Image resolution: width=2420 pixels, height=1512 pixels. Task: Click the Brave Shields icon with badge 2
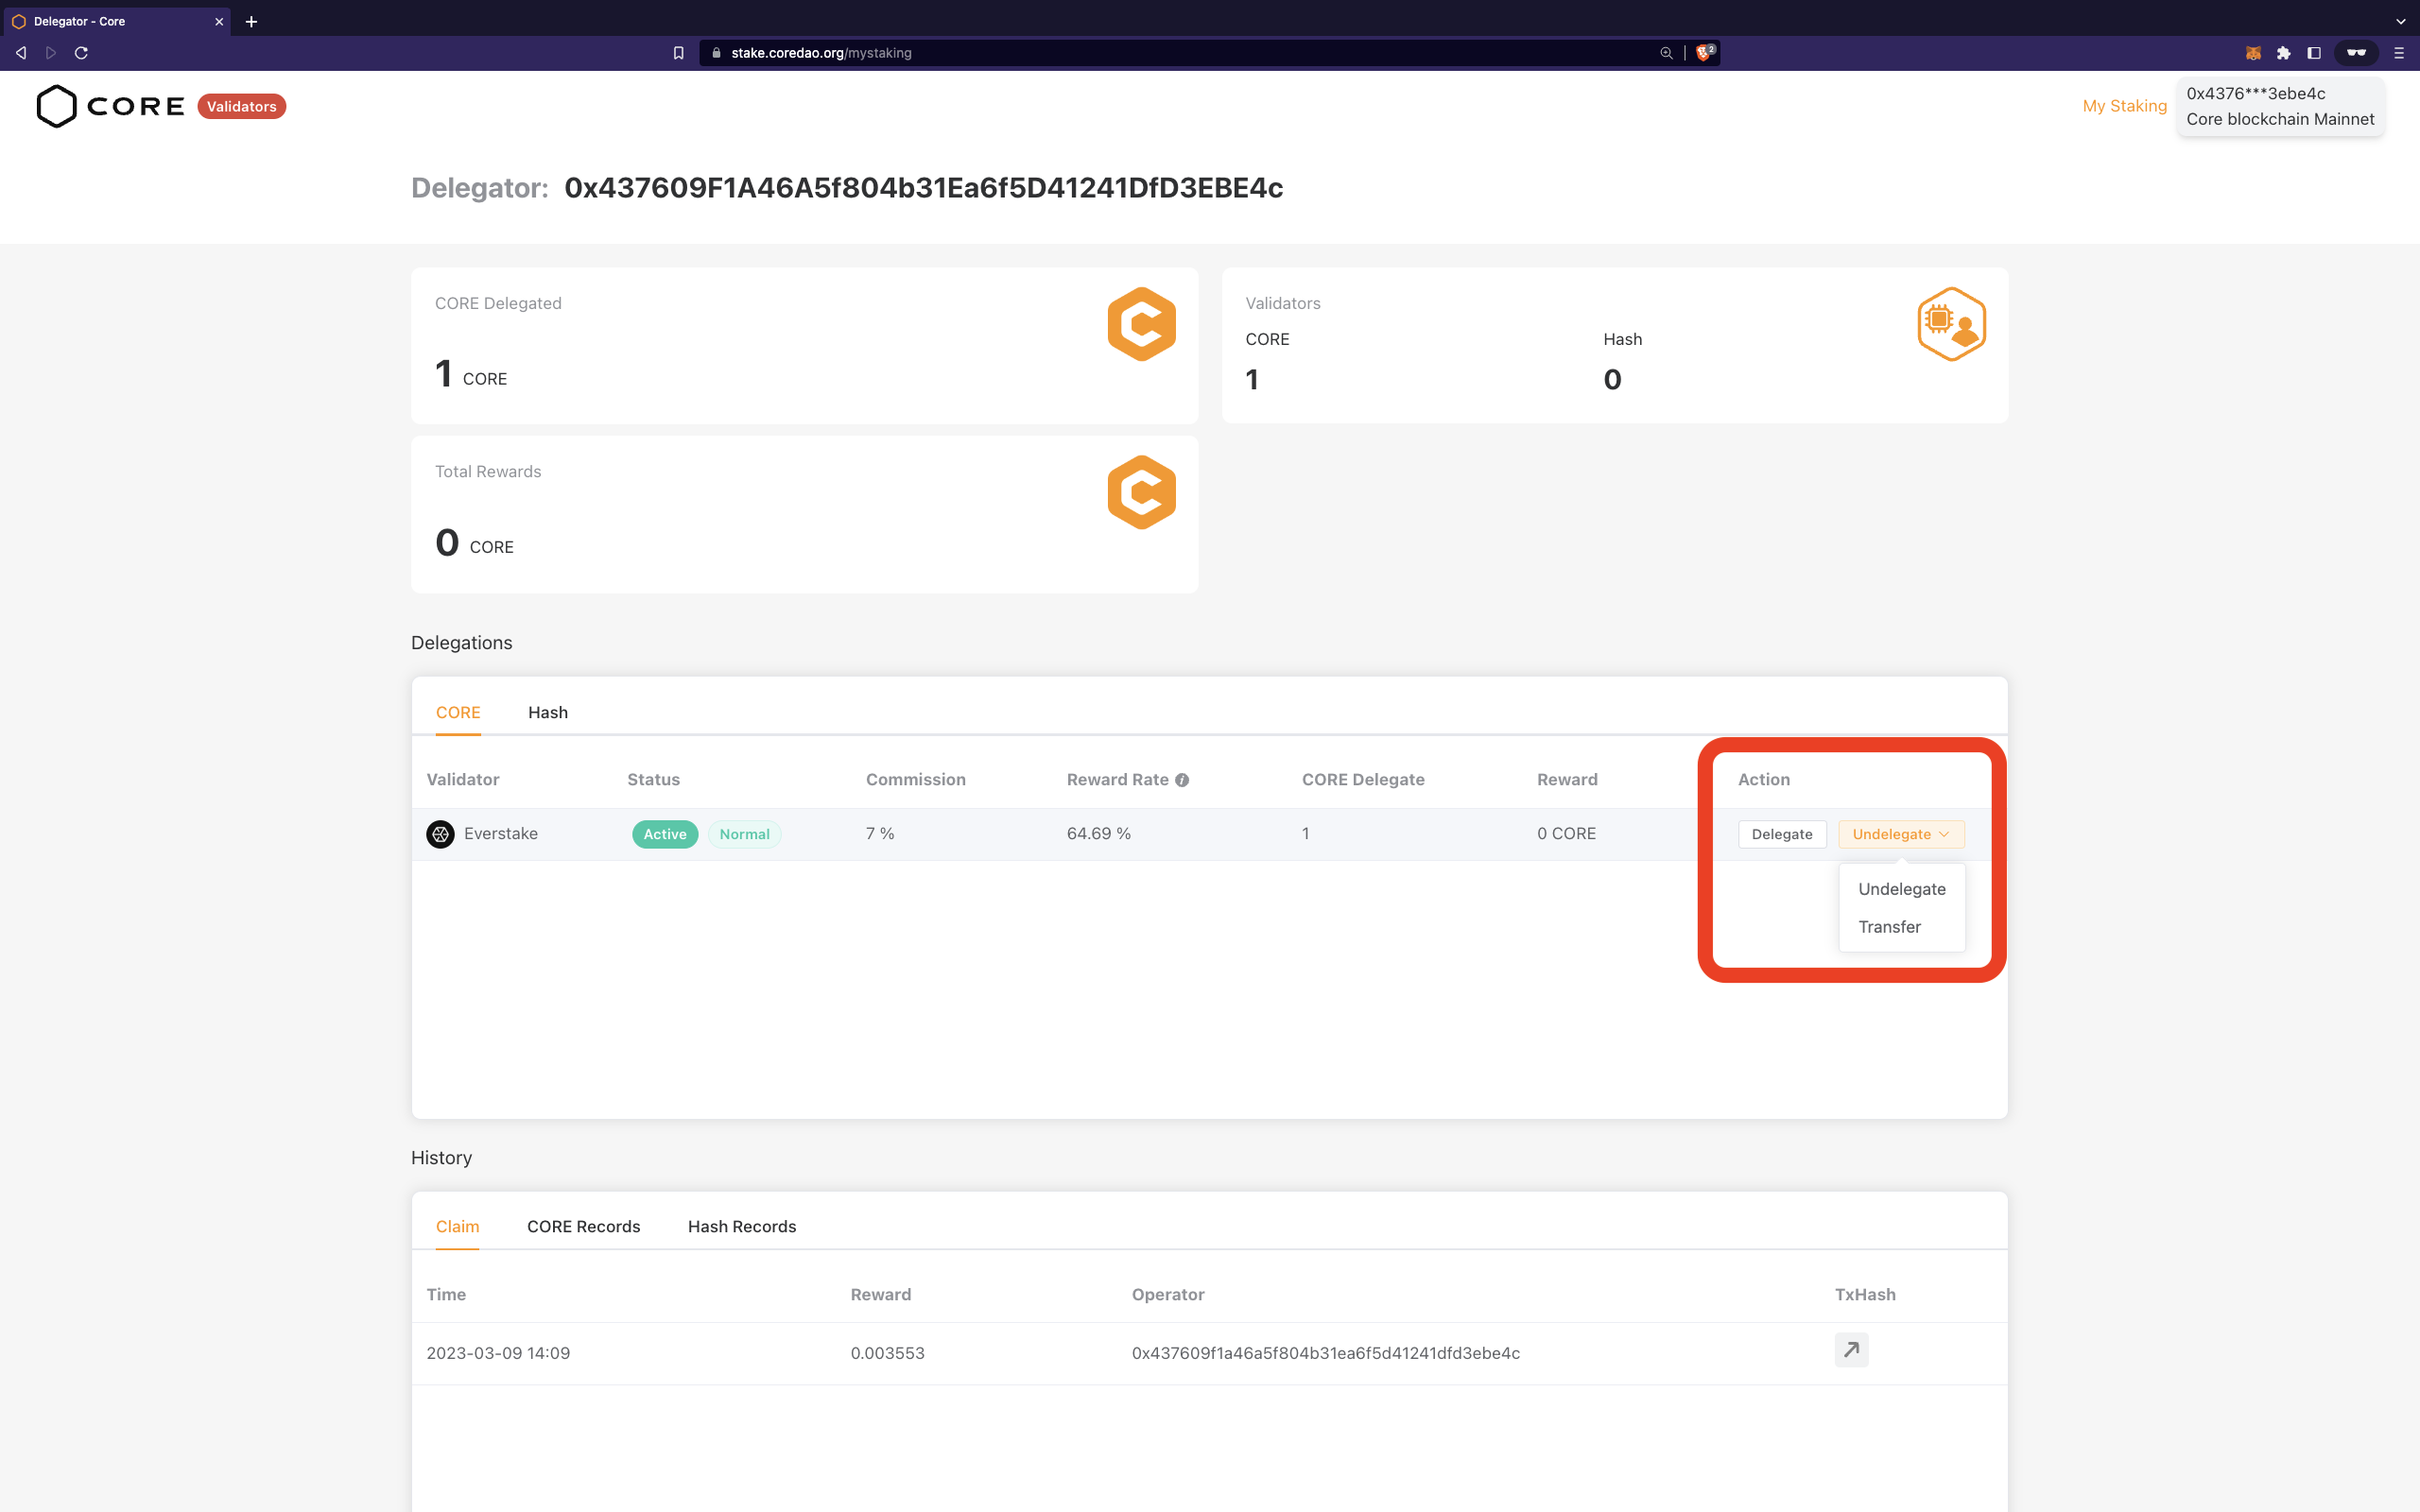[x=1705, y=52]
